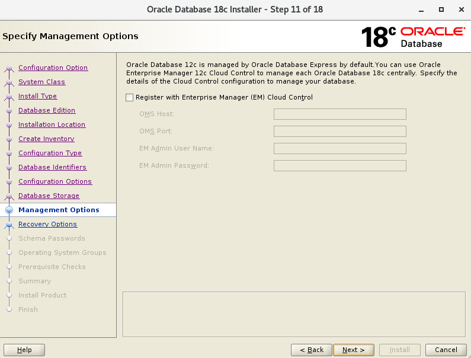Go to Create Inventory step

46,139
